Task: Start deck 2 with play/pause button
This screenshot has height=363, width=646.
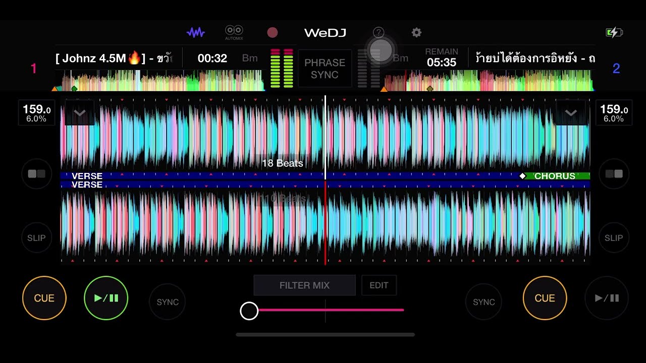Action: coord(607,298)
